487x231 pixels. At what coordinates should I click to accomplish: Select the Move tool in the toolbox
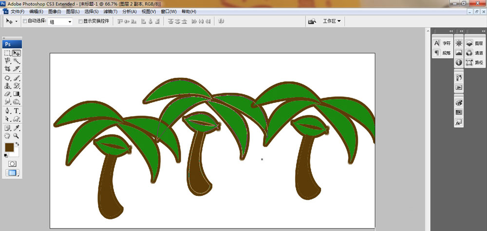tap(17, 53)
